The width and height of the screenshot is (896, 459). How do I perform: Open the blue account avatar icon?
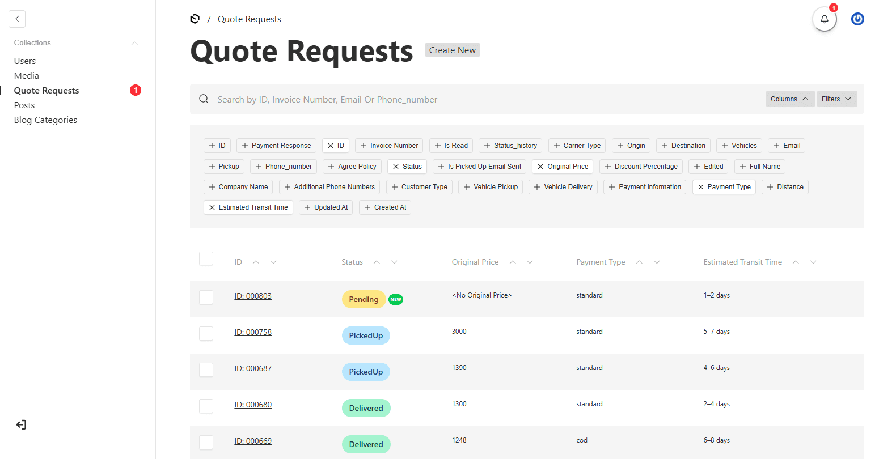click(857, 19)
